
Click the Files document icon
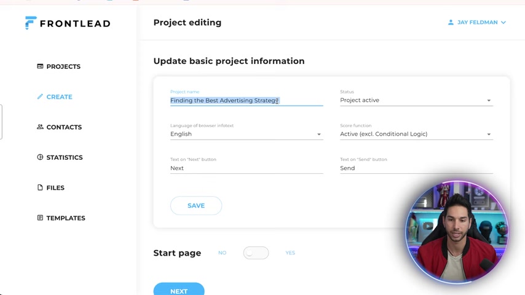[x=40, y=187]
